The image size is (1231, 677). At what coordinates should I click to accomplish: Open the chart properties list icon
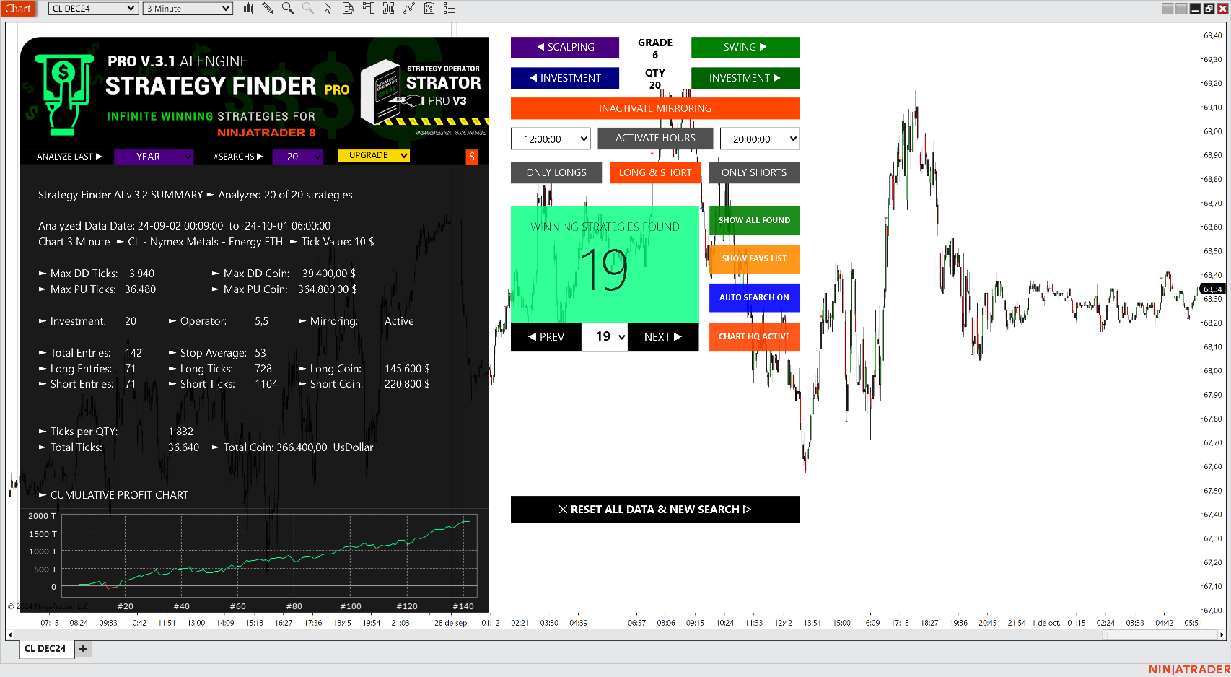click(450, 8)
